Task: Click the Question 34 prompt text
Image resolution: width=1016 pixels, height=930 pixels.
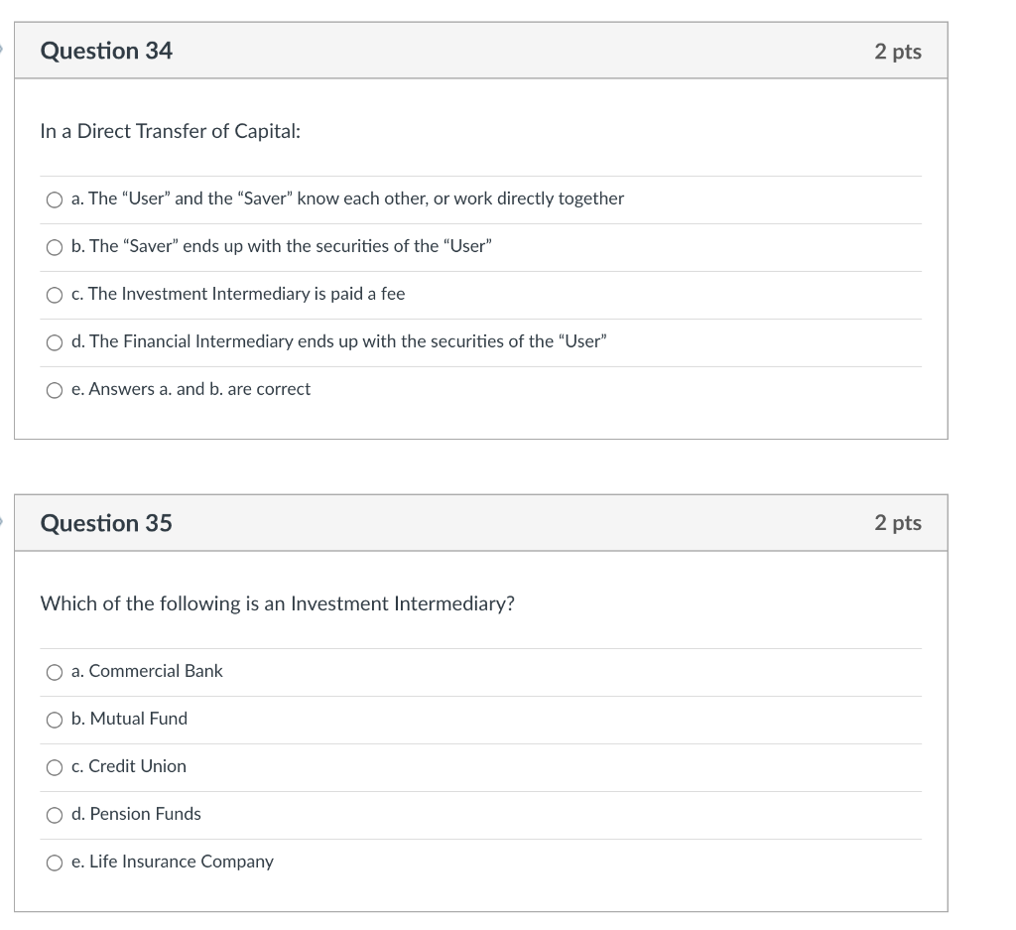Action: (169, 130)
